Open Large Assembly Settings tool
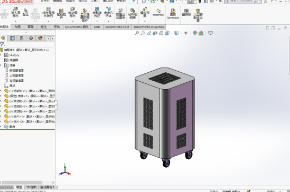 click(x=198, y=15)
